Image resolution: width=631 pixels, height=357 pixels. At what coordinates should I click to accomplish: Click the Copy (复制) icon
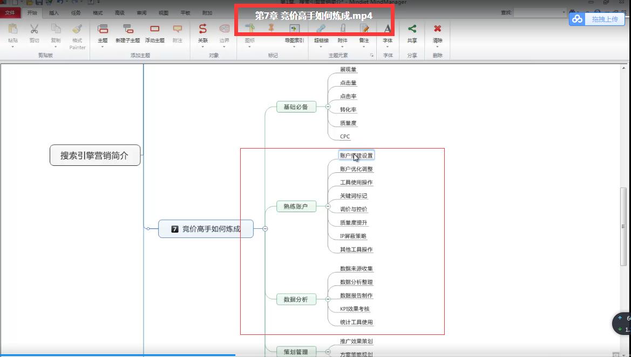56,29
